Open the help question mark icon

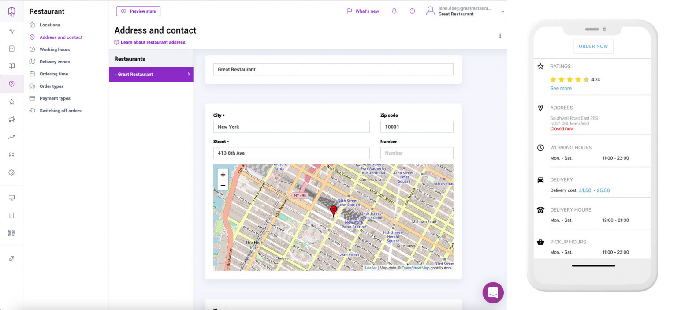[x=412, y=11]
